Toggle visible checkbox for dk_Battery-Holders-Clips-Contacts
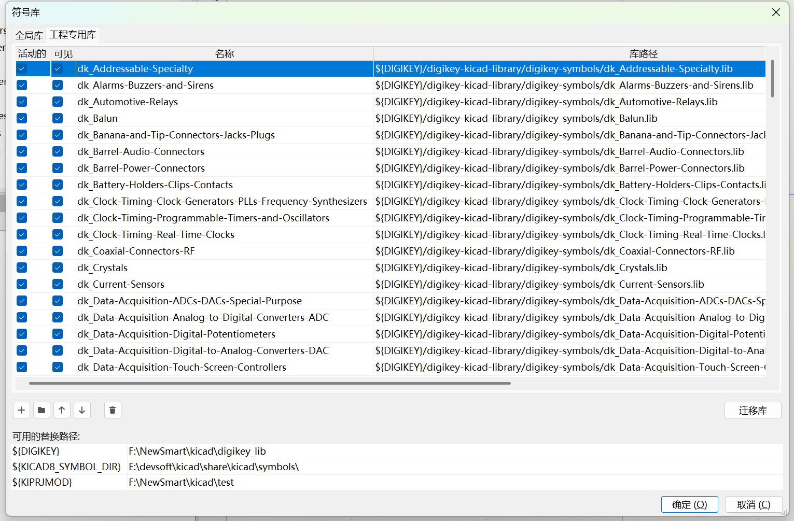 tap(58, 185)
